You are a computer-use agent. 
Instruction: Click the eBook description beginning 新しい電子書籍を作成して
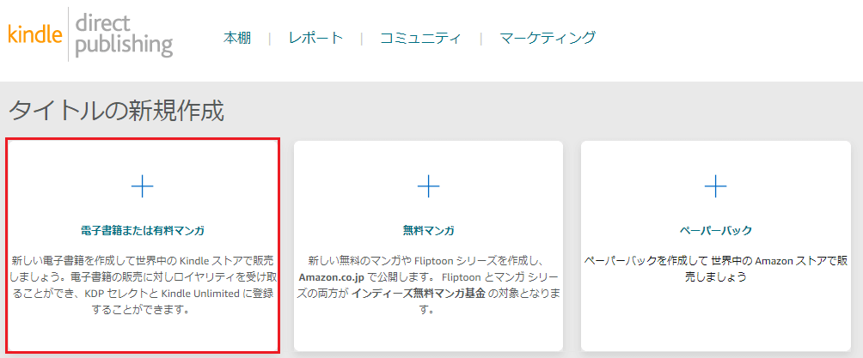[143, 285]
